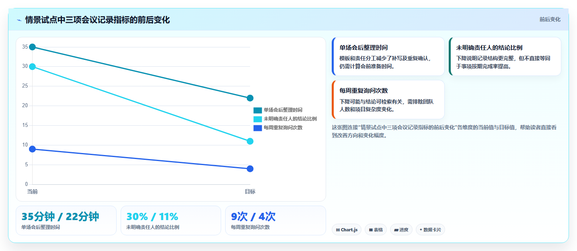Click the 表格 tag chip

(x=376, y=230)
